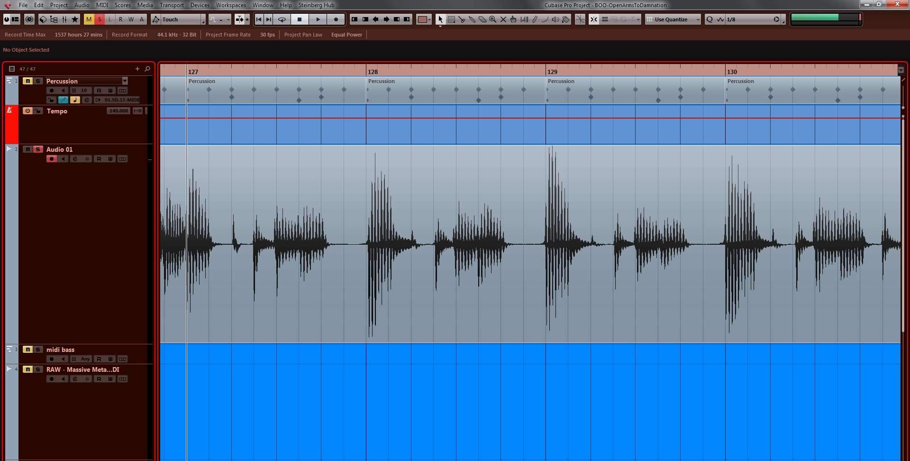The image size is (910, 461).
Task: Open the Steinberg Hub menu
Action: tap(316, 5)
